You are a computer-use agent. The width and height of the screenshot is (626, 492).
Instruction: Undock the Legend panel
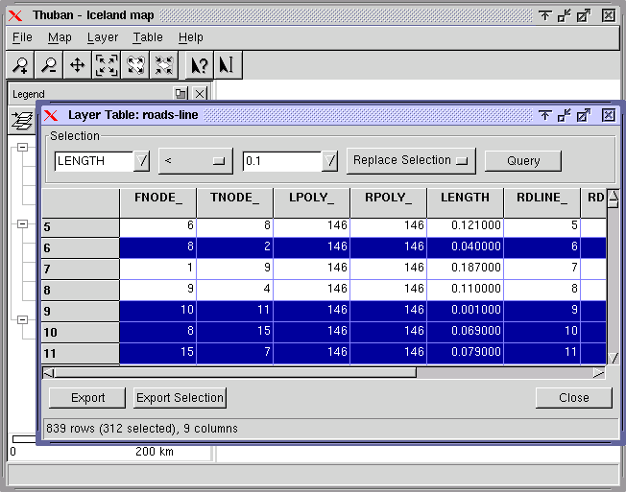(181, 94)
